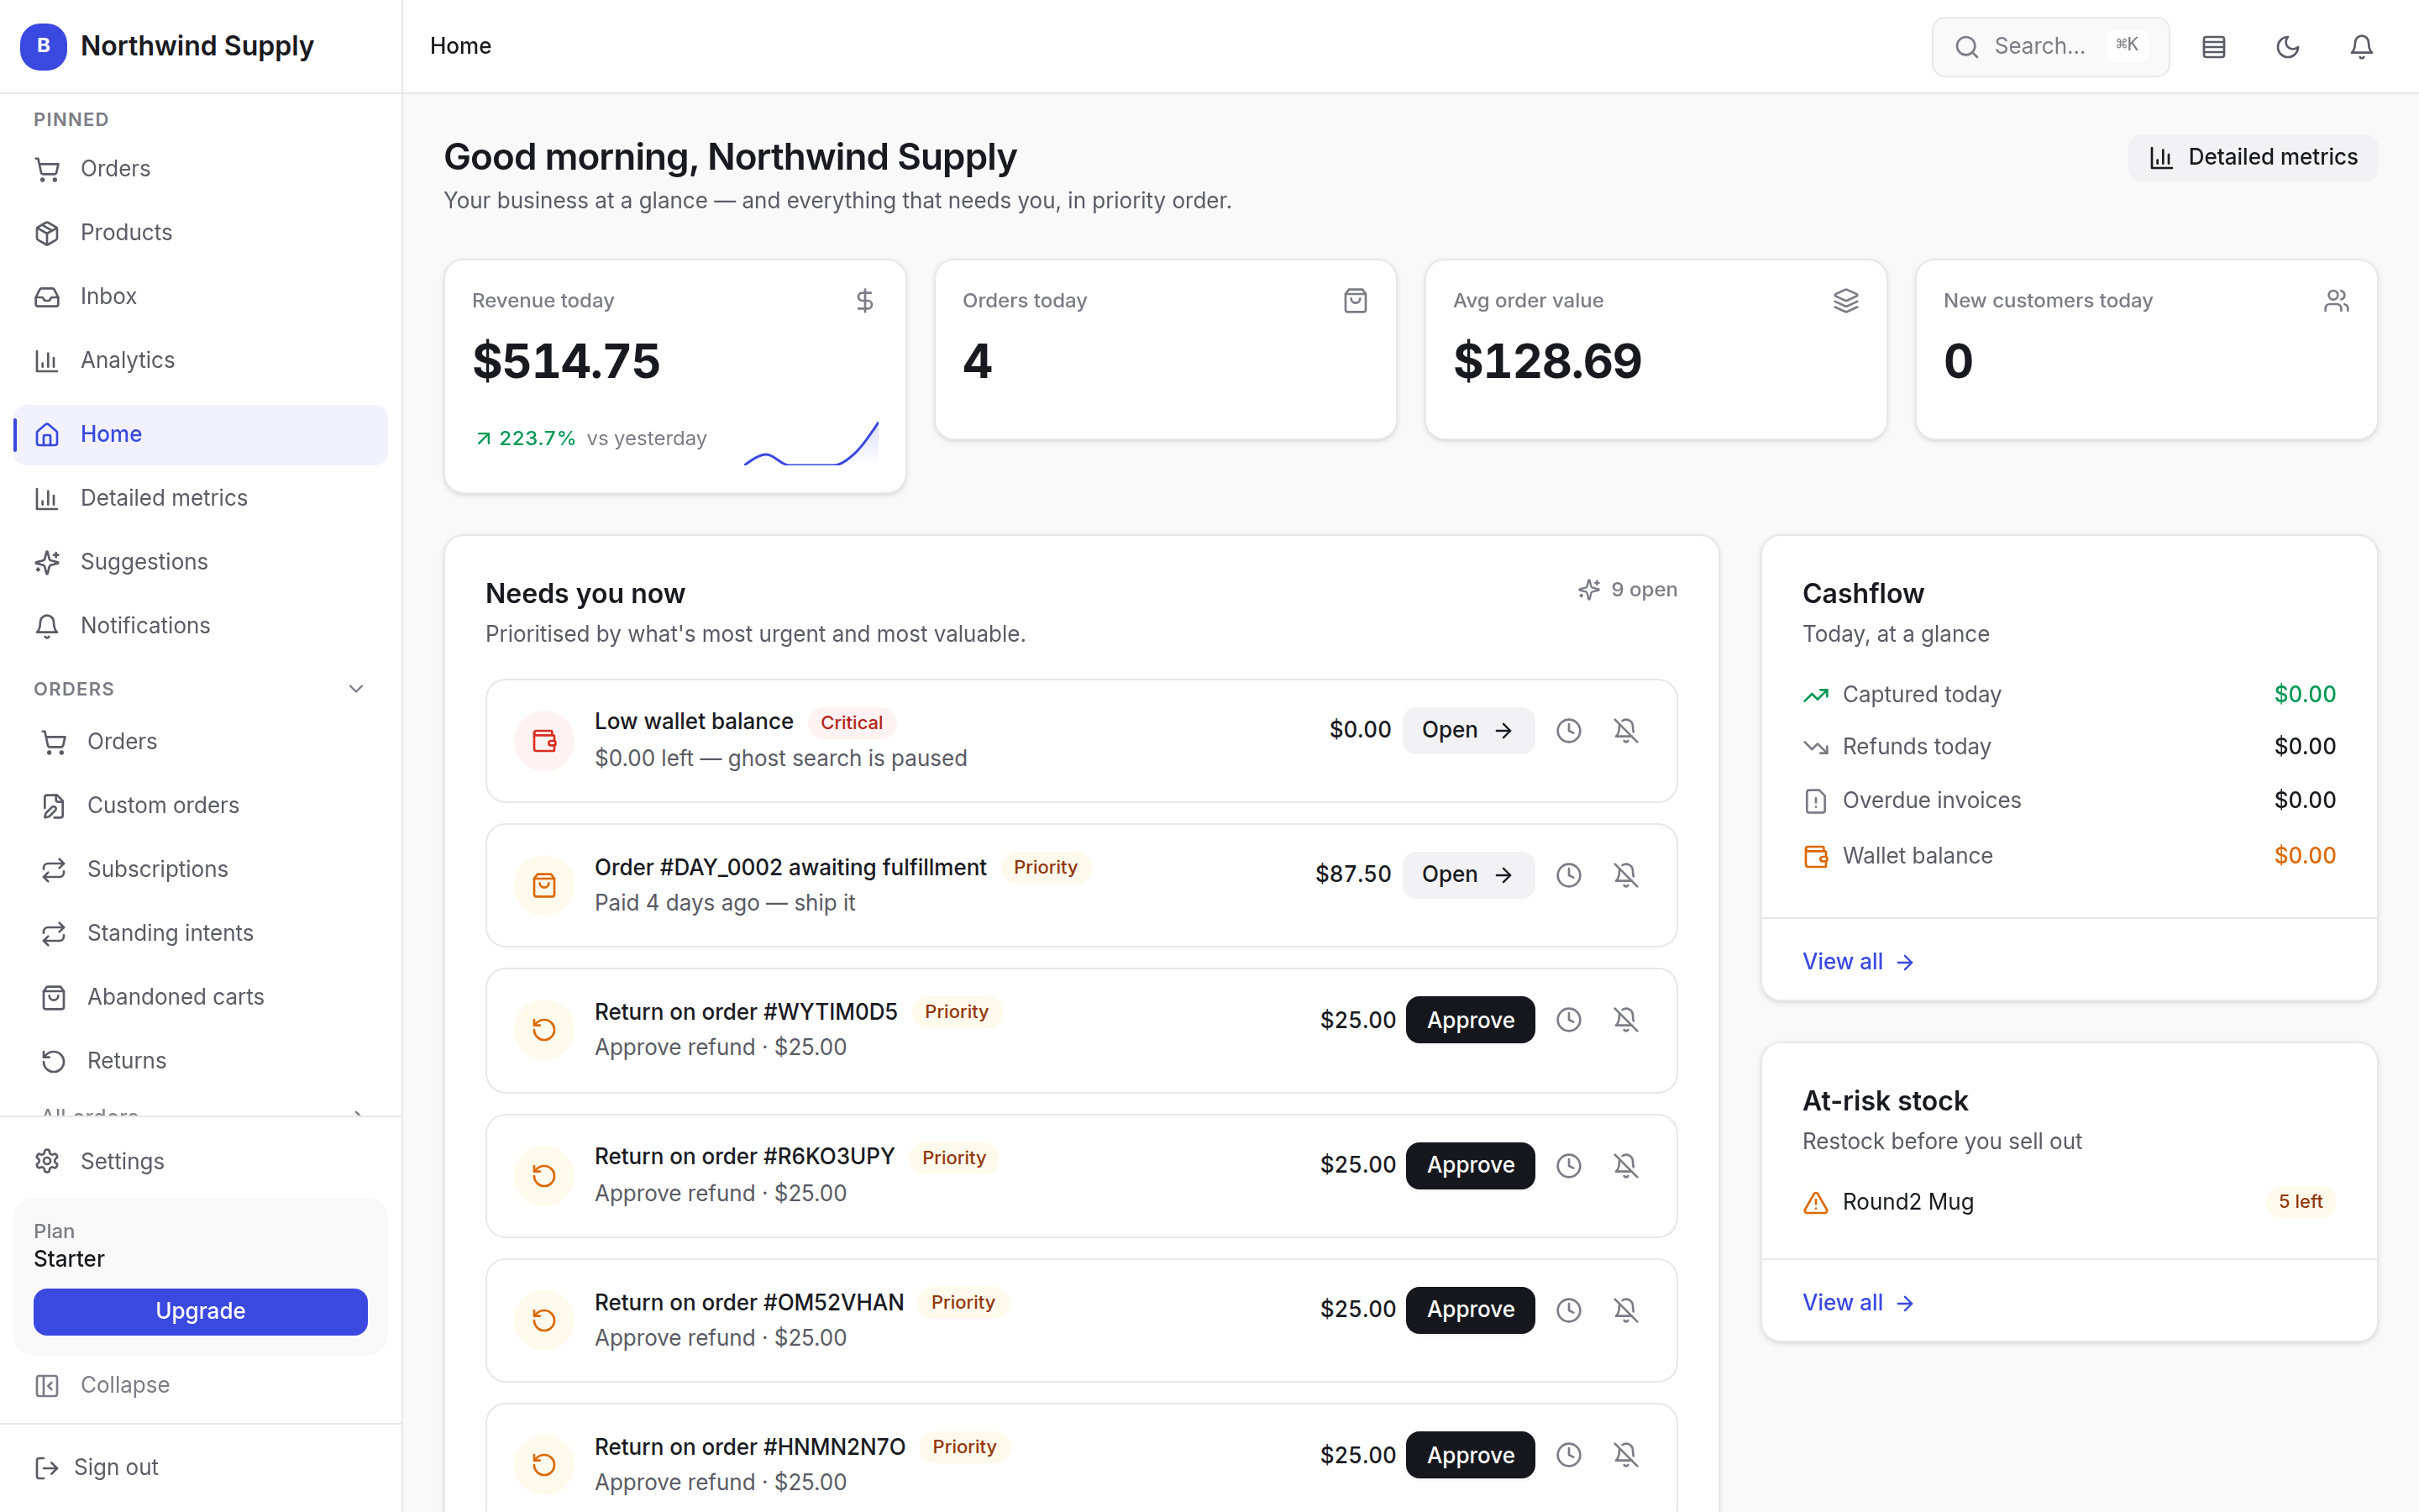
Task: Go to Products in sidebar
Action: click(200, 233)
